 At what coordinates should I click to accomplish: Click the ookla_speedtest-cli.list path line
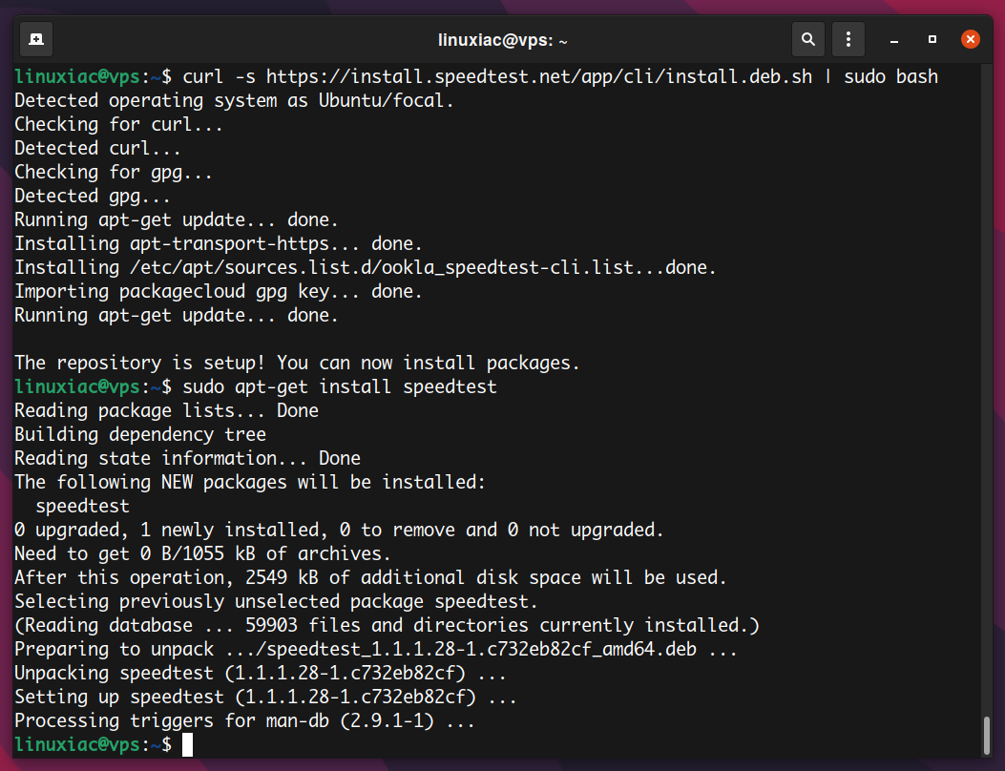tap(366, 267)
